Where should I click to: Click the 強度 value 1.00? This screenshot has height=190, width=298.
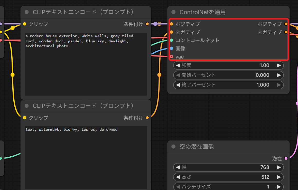(x=264, y=65)
